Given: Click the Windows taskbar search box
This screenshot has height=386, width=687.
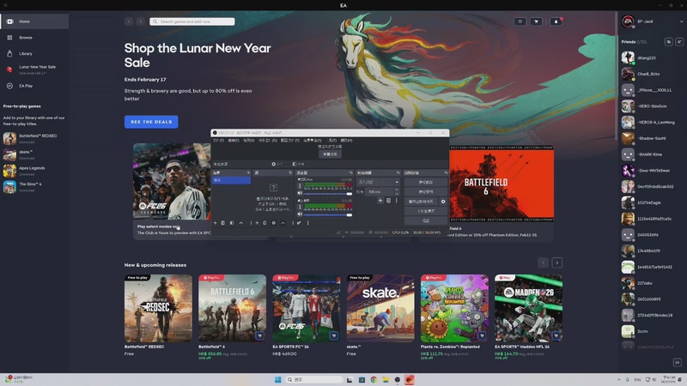Looking at the screenshot, I should tap(313, 379).
